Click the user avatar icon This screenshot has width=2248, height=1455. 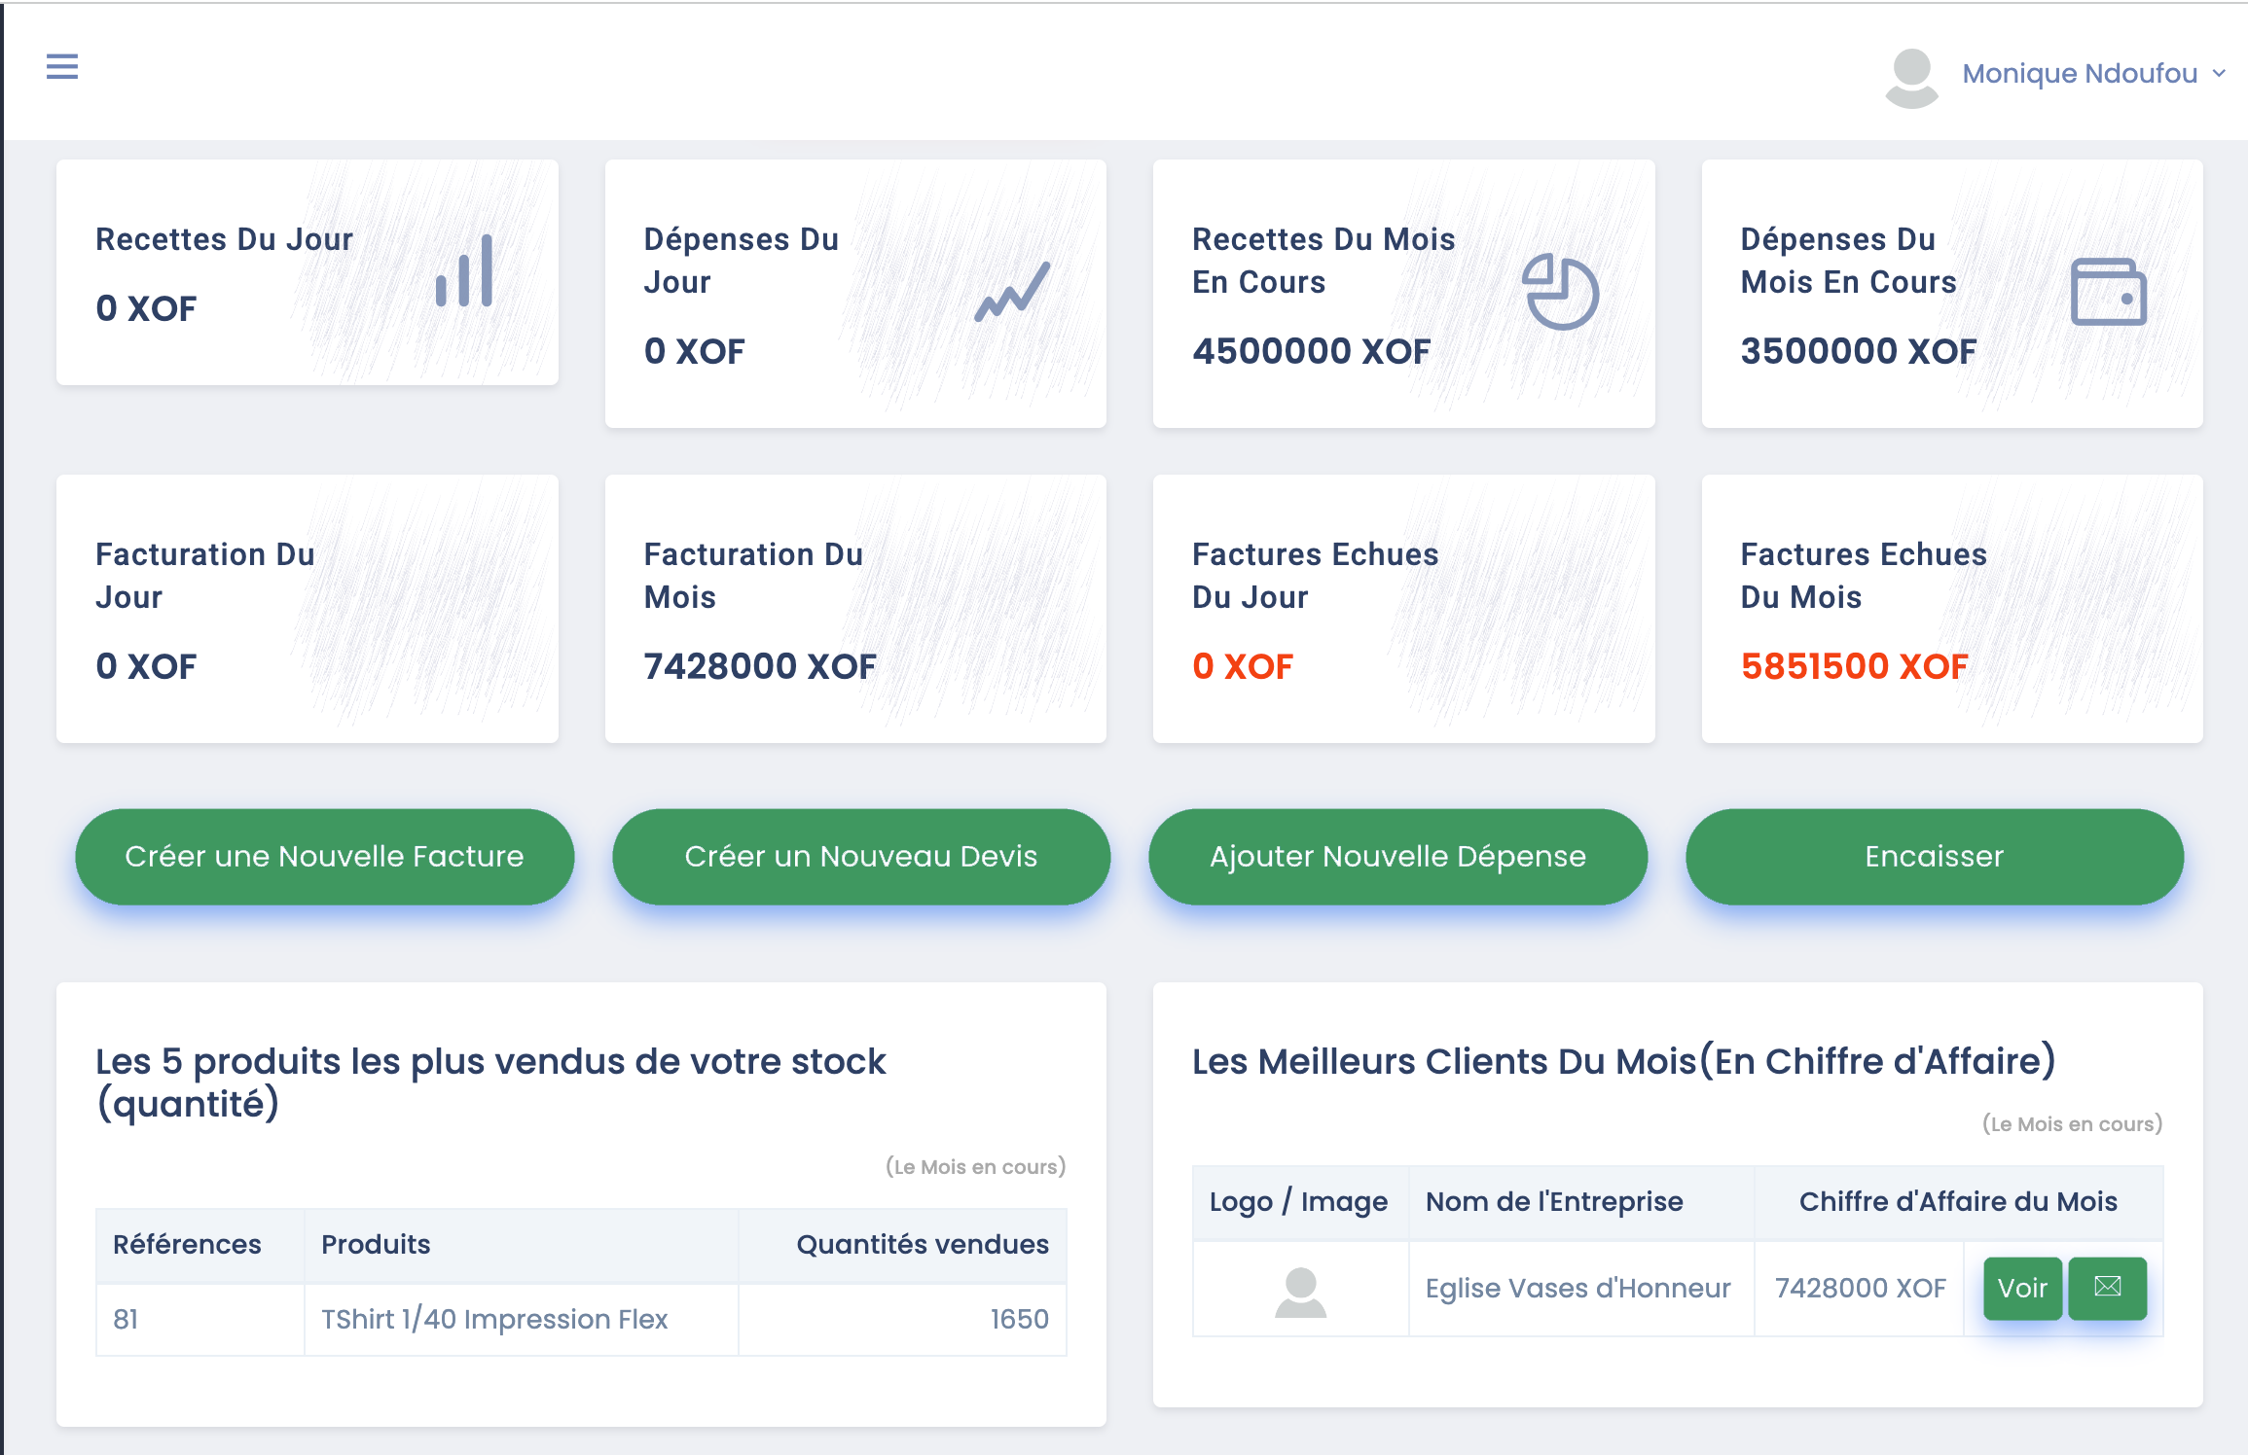[x=1911, y=77]
